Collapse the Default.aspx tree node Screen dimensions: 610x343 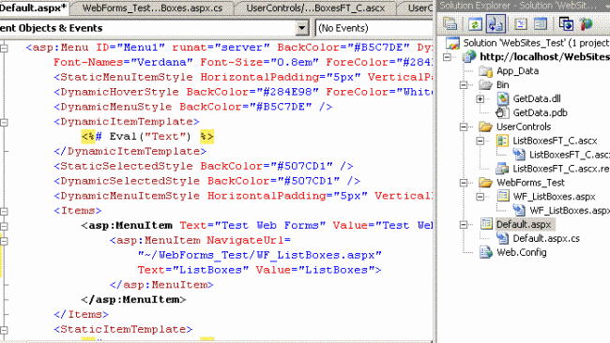[x=464, y=225]
